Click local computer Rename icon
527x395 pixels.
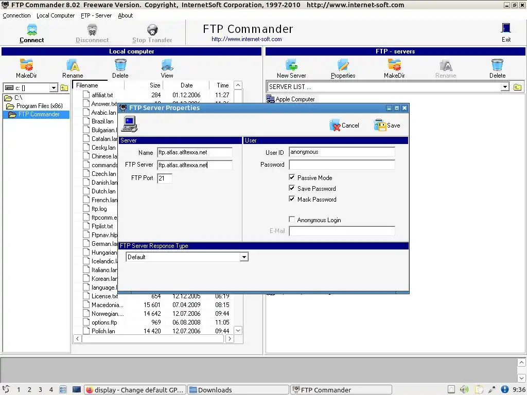[73, 65]
